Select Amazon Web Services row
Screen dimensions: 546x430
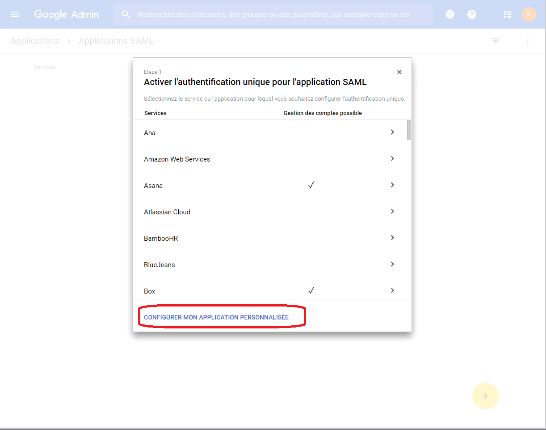270,159
